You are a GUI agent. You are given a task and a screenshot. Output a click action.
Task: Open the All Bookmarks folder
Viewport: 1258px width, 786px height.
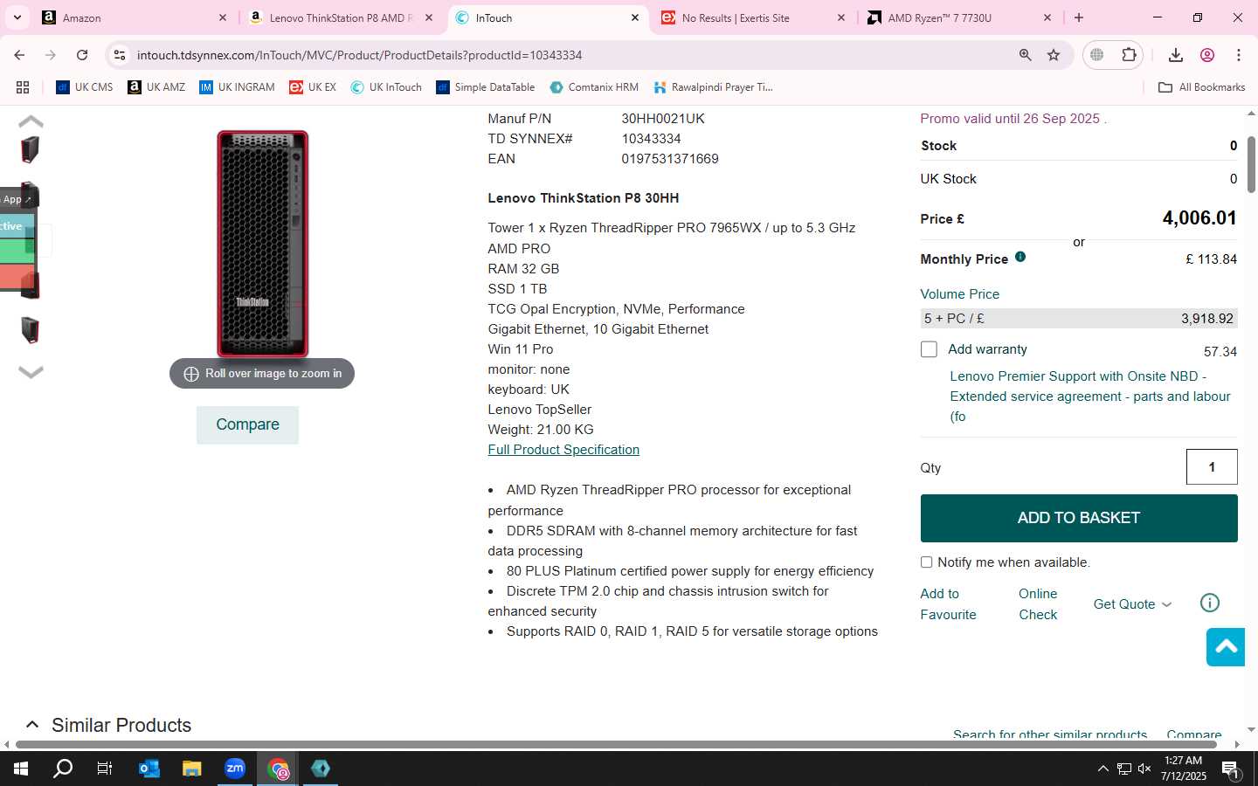pos(1201,87)
